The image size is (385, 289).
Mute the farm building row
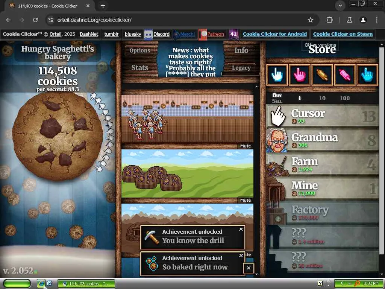pyautogui.click(x=245, y=200)
